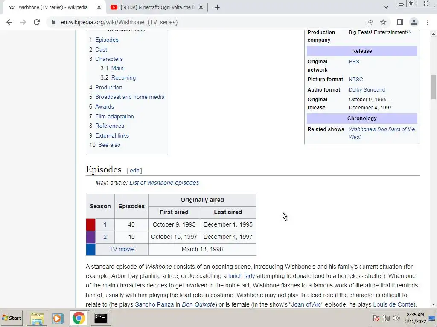The height and width of the screenshot is (327, 437).
Task: Open a new tab with plus button
Action: coord(217,8)
